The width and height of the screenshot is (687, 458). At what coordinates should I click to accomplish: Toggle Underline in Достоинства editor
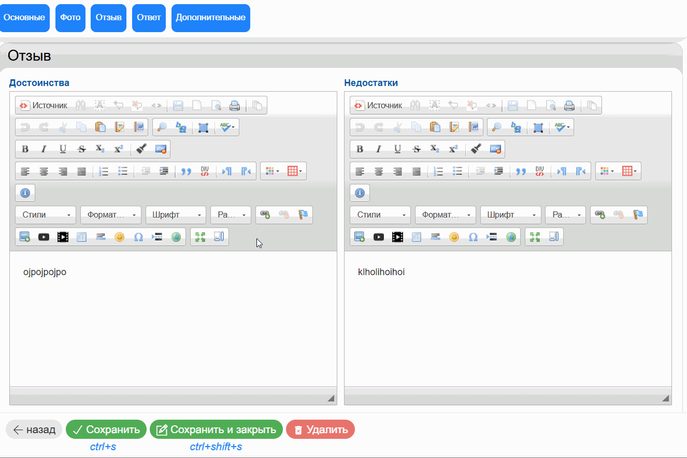click(x=63, y=149)
